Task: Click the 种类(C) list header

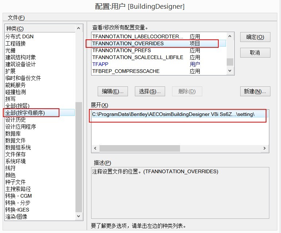Action: point(40,28)
